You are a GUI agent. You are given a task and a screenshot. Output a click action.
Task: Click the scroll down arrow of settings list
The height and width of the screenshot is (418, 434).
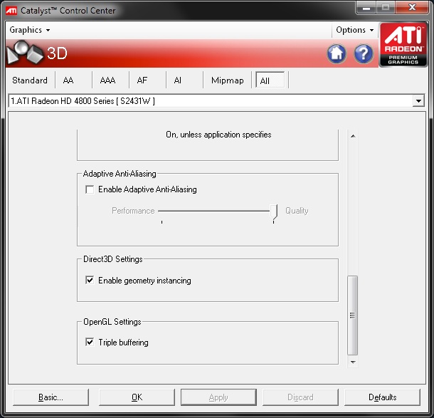pos(353,362)
